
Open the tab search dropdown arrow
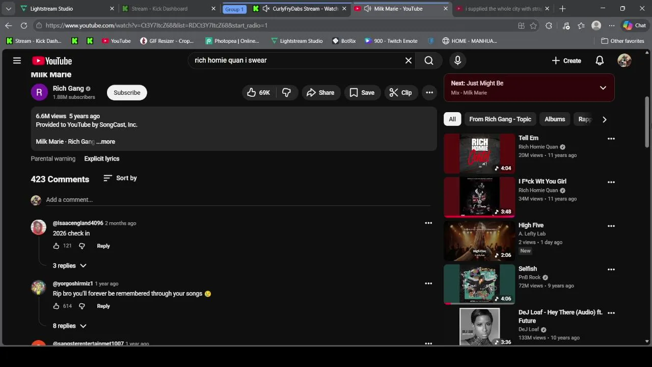(8, 9)
